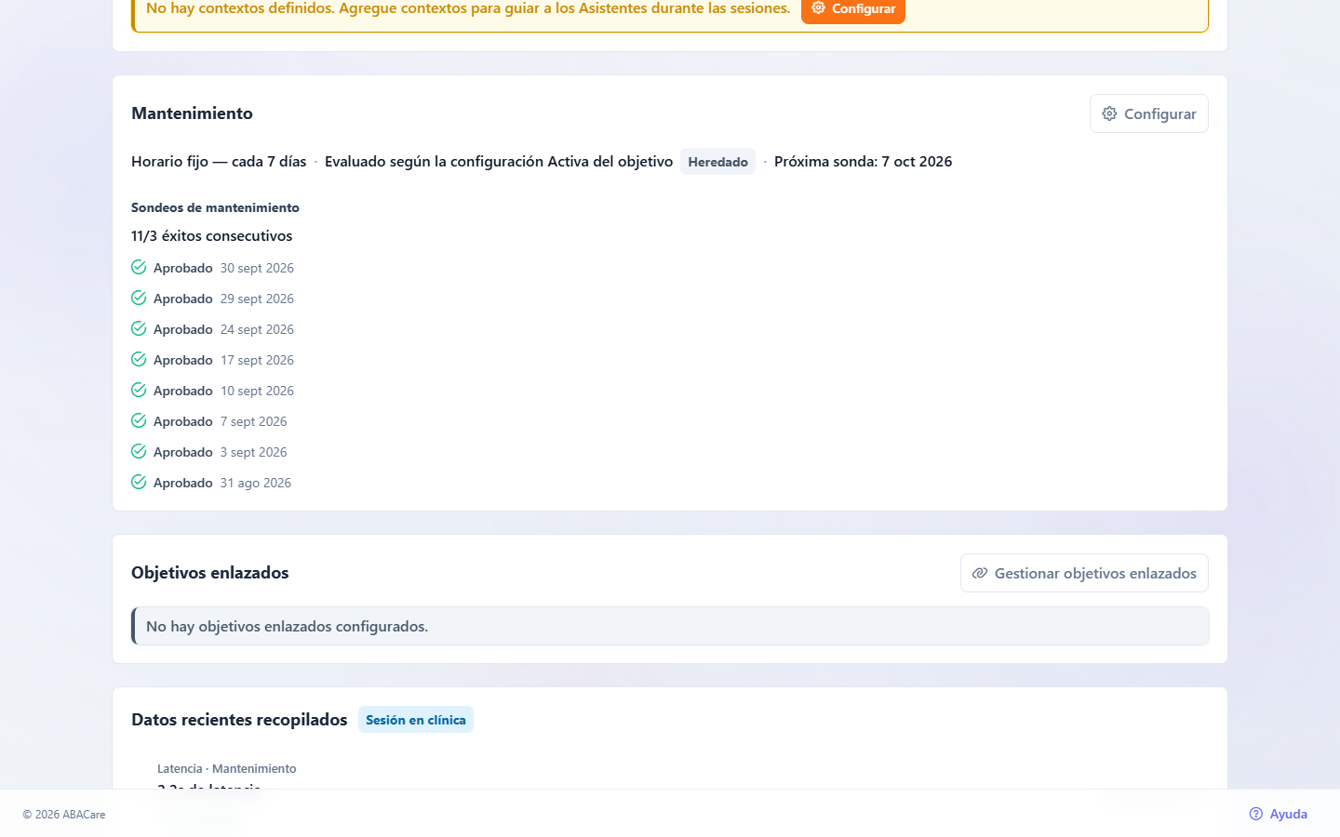Click the check icon for 3 sept 2026
1340x837 pixels.
tap(139, 452)
